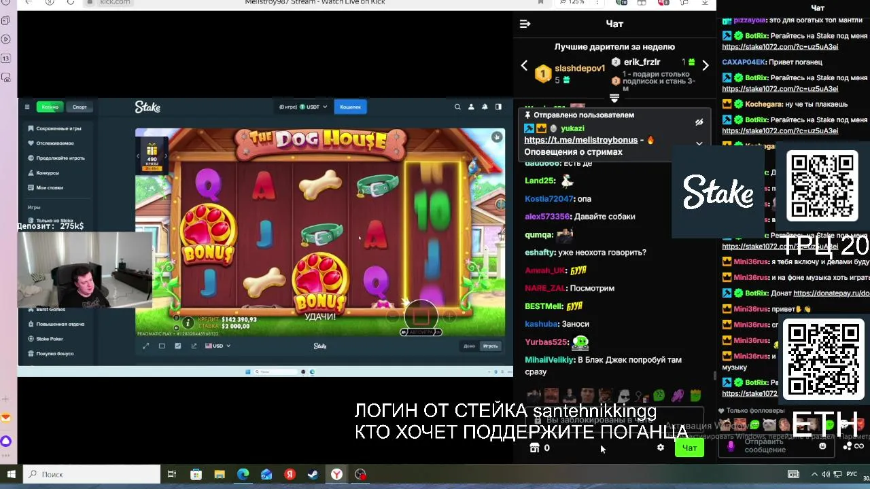Open Kick chat settings gear
Screen dimensions: 870x489
(x=660, y=448)
